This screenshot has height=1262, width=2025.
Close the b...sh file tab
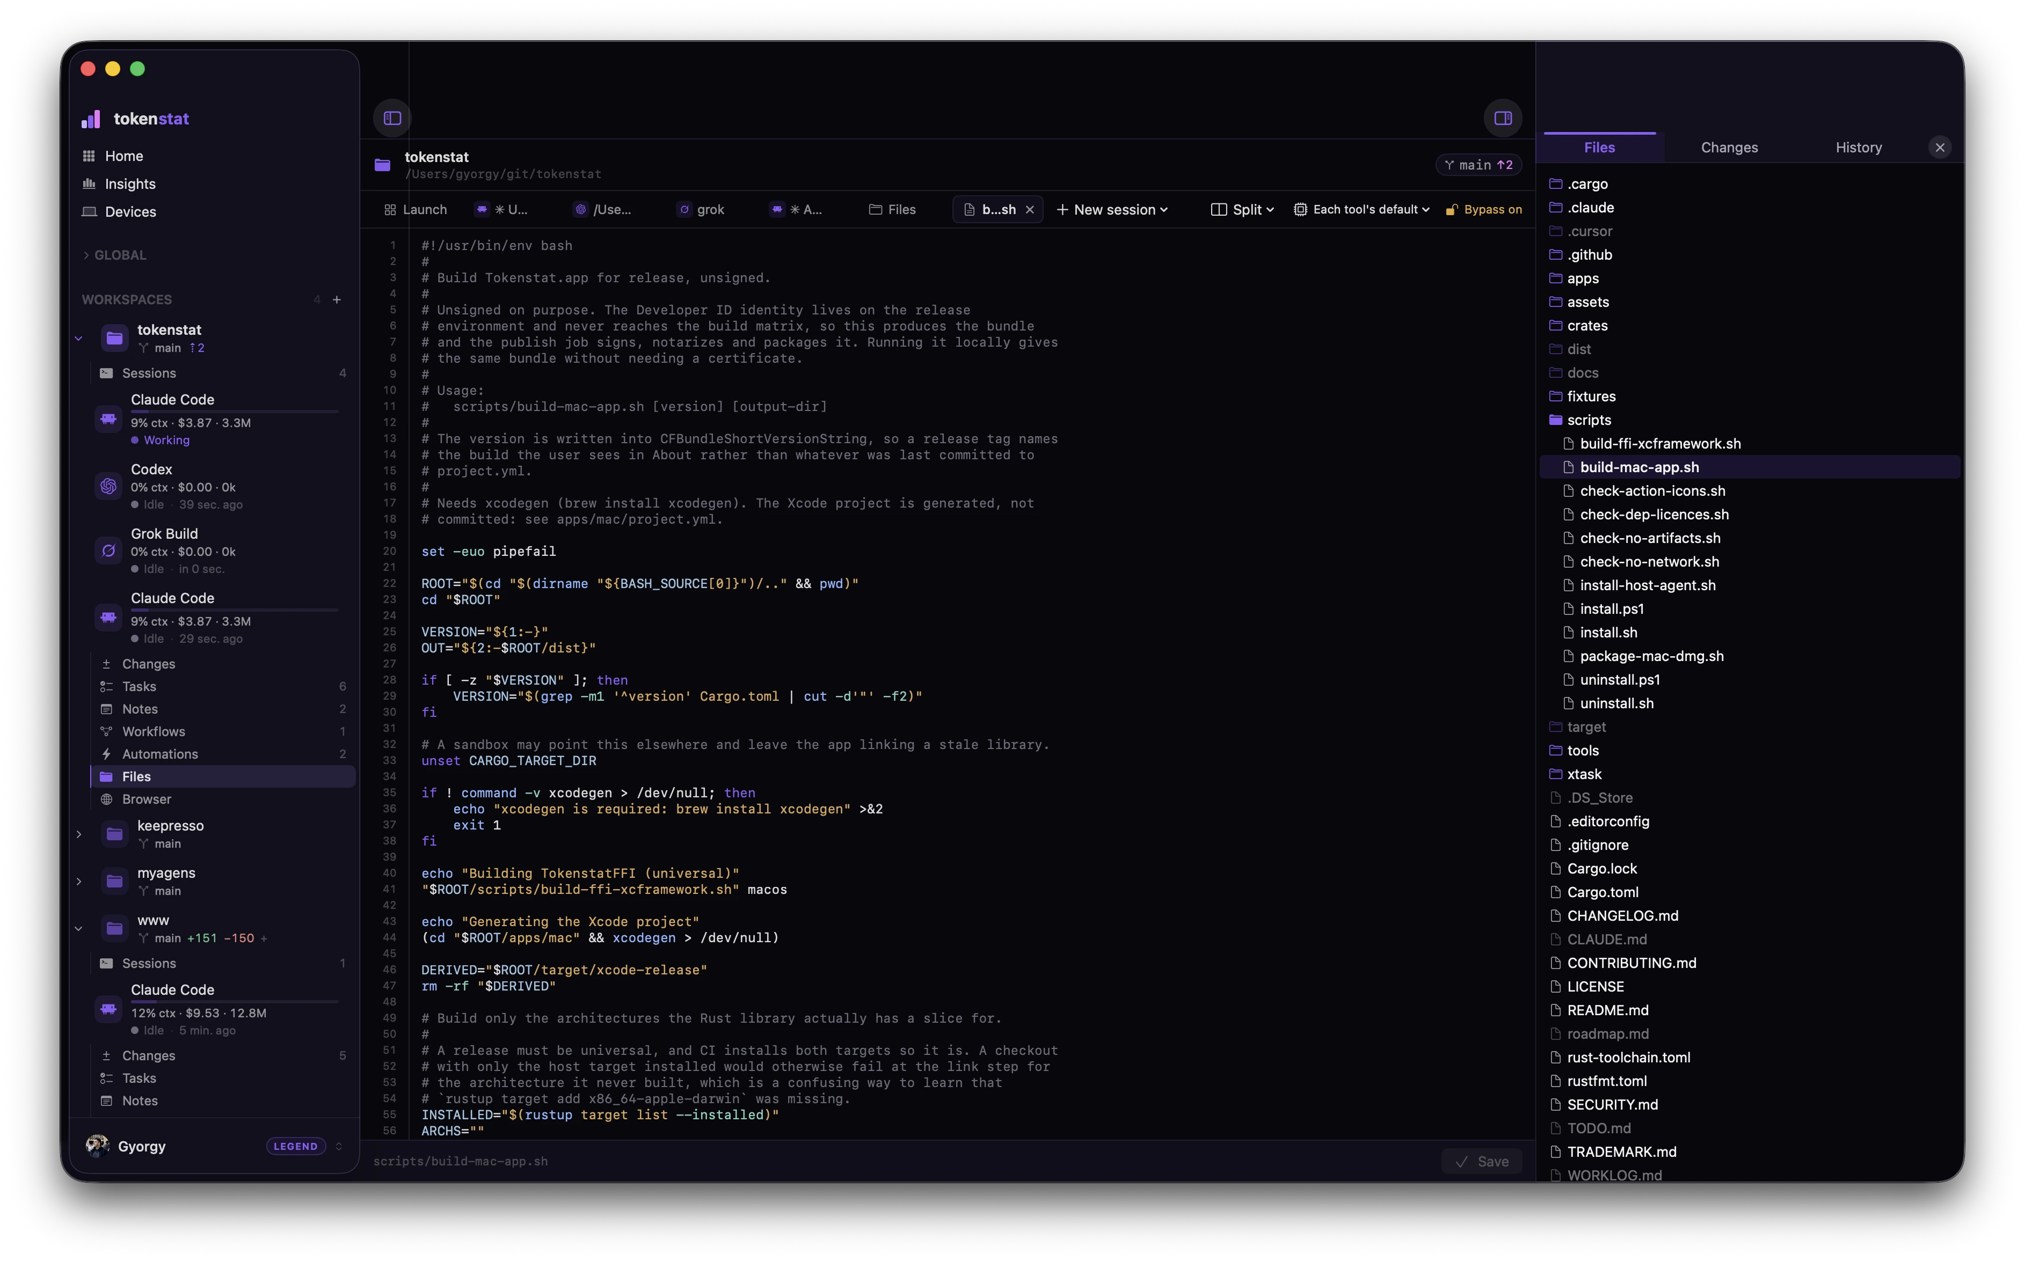(x=1030, y=209)
